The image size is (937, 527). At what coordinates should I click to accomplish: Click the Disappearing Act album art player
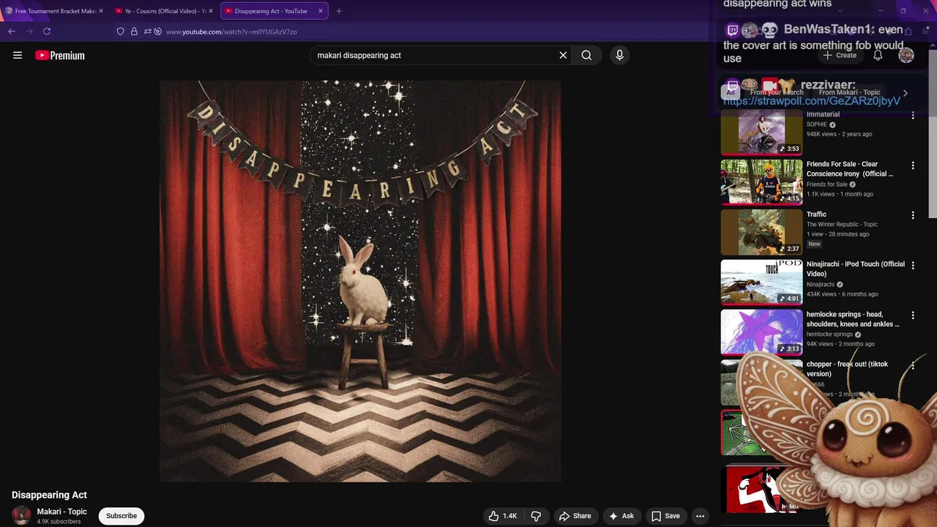[360, 281]
